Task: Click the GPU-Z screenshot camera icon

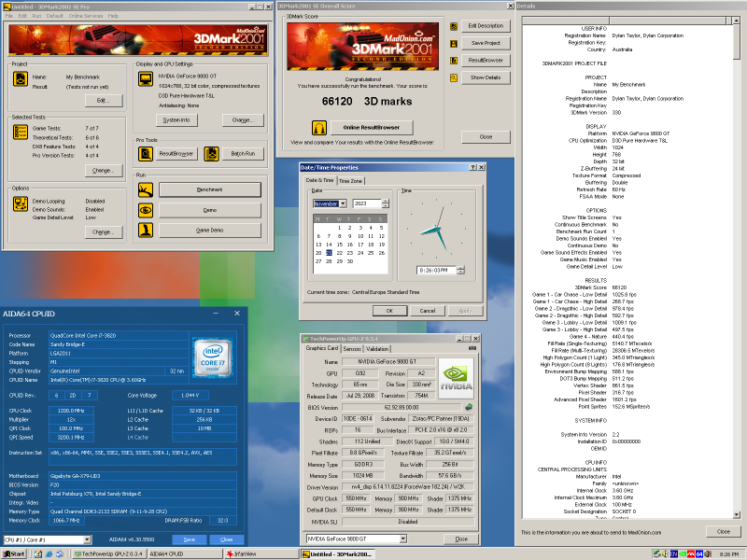Action: coord(472,348)
